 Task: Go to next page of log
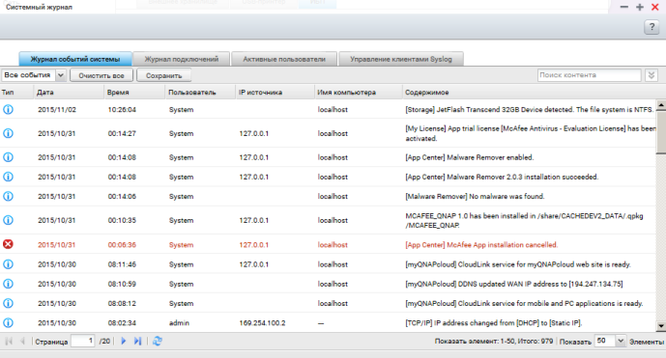point(123,341)
